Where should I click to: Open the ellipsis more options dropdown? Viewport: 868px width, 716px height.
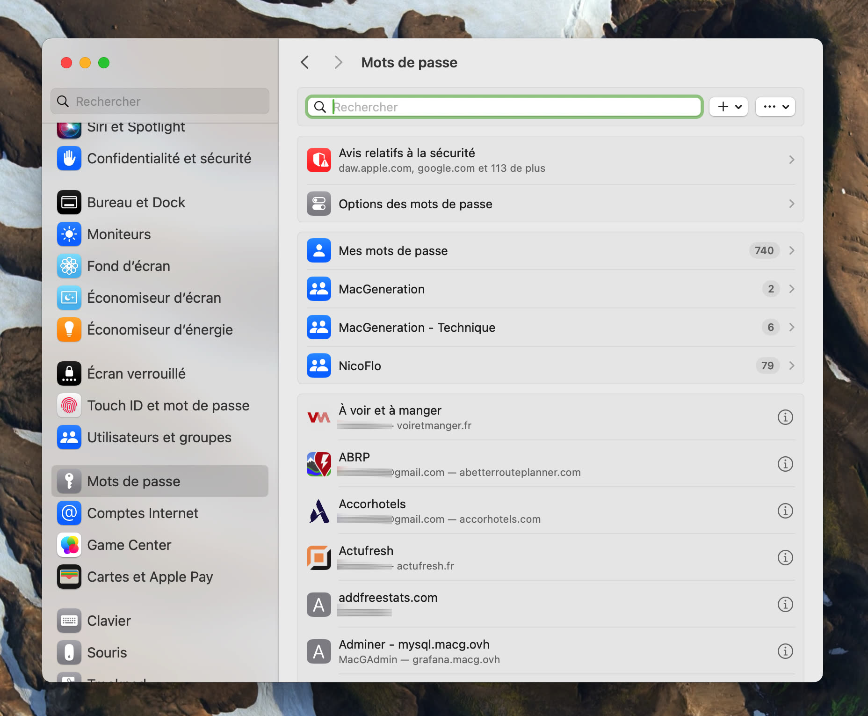pos(775,106)
